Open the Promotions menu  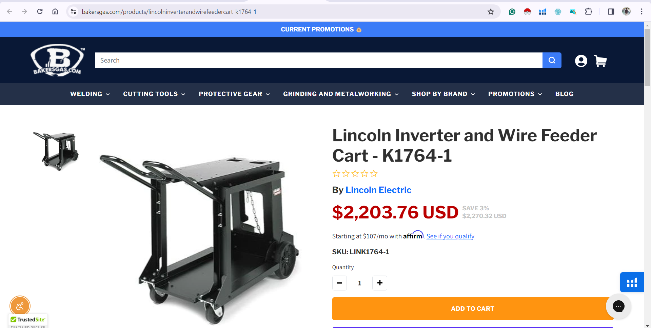point(515,94)
